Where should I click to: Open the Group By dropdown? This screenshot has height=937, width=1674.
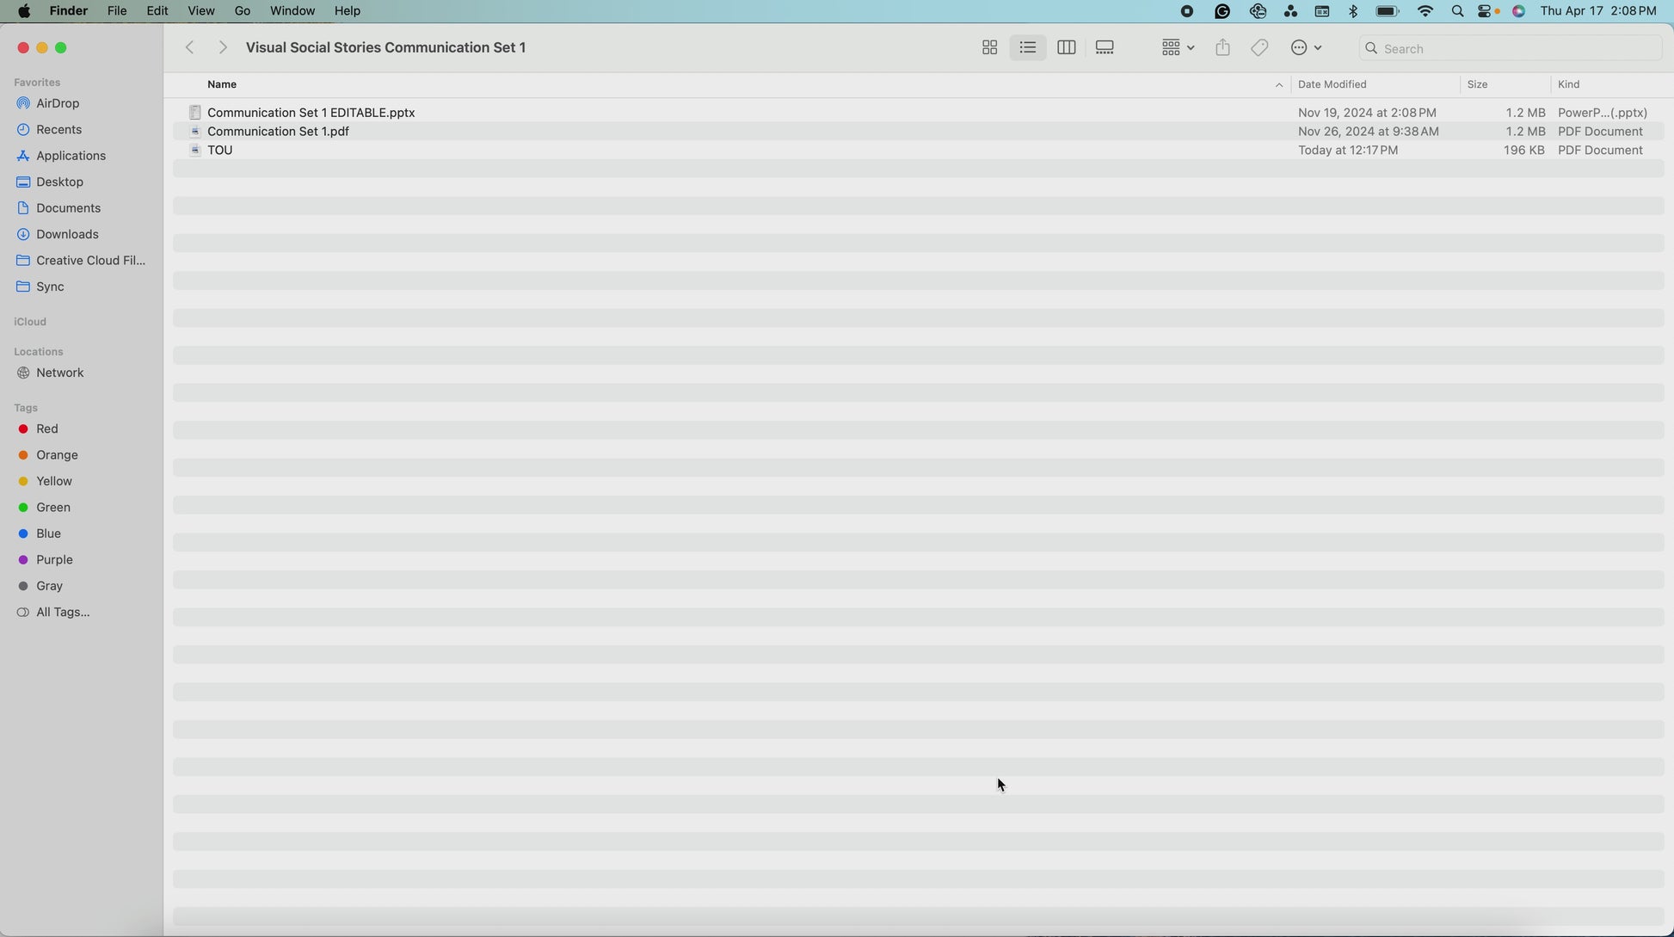click(1177, 48)
